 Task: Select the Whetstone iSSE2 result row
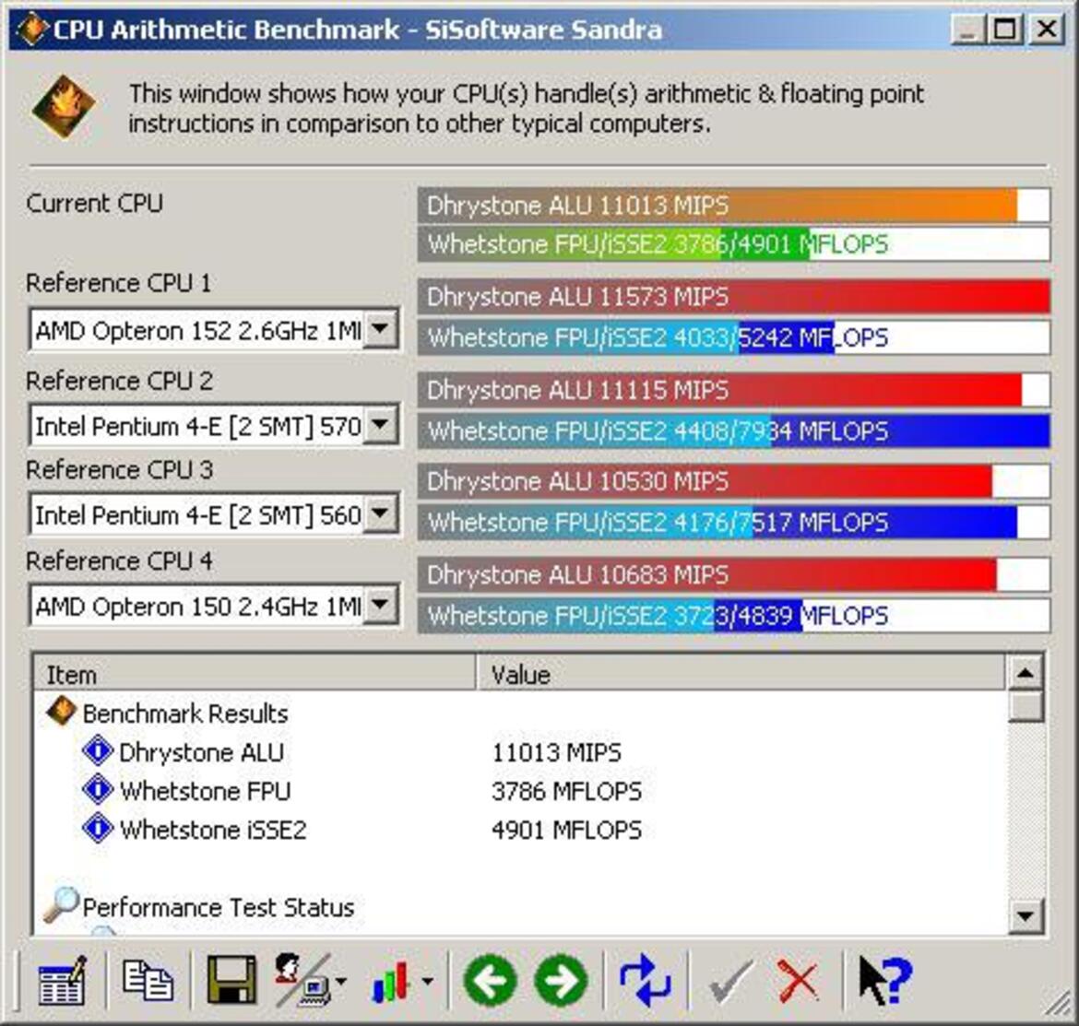[212, 830]
